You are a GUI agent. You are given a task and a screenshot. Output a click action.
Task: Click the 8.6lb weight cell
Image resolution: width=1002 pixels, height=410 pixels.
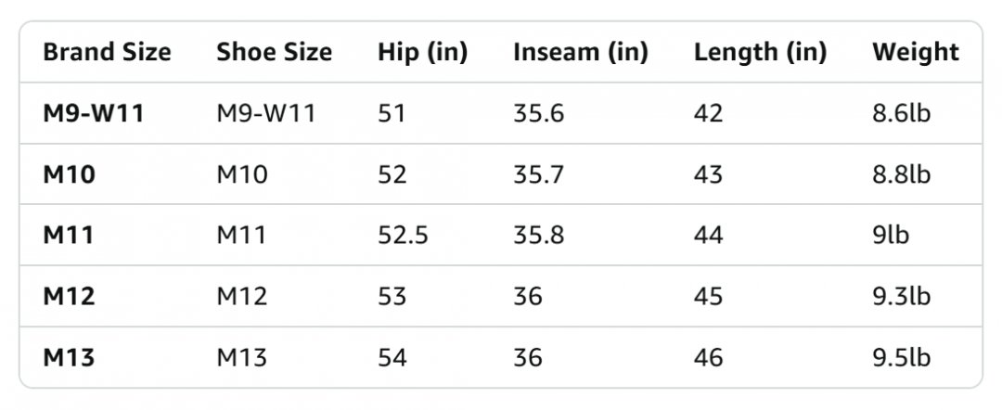pyautogui.click(x=901, y=114)
